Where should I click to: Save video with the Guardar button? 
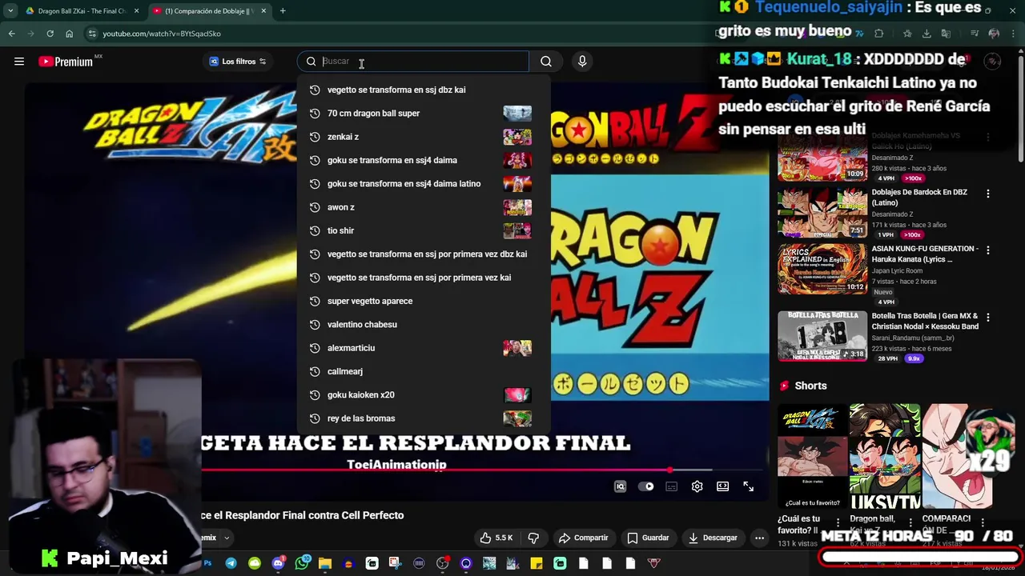(648, 538)
